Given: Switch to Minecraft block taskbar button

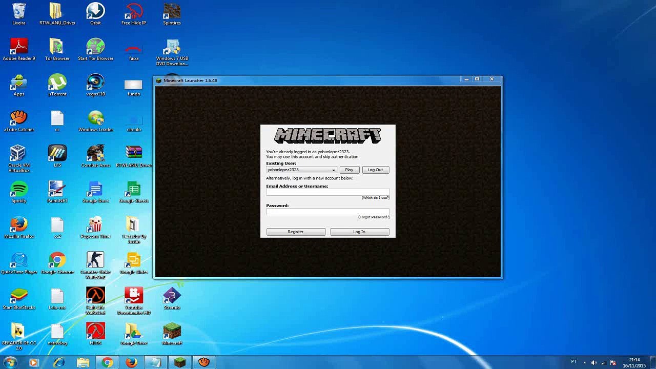Looking at the screenshot, I should (x=180, y=362).
